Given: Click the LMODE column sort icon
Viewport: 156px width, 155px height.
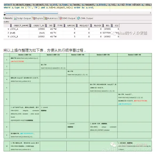Looking at the screenshot, I should [x=64, y=25].
